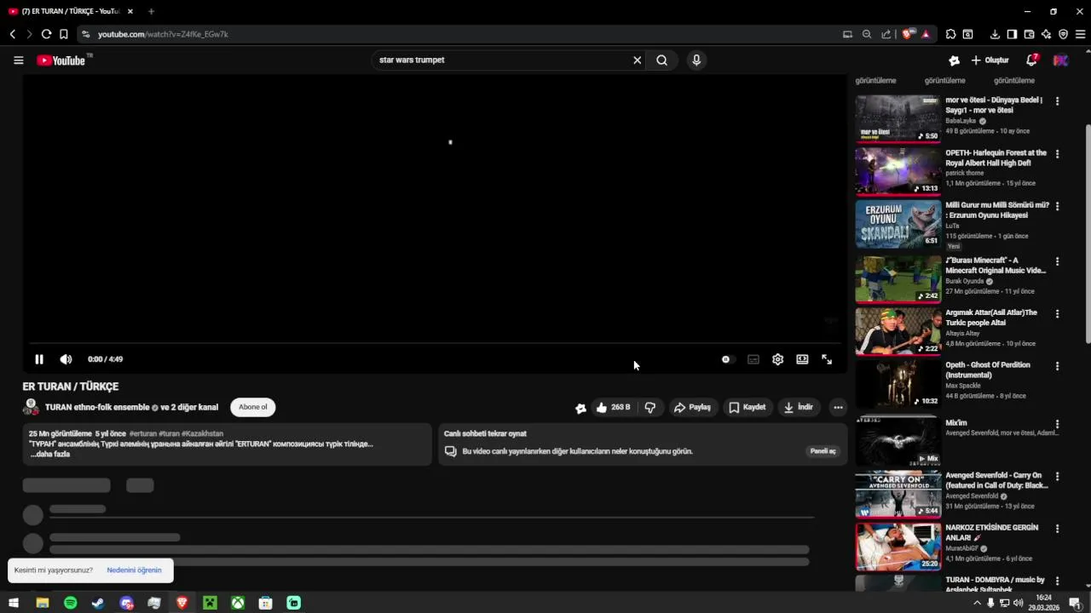Open Avenged Sevenfold Carry On video
1091x613 pixels.
click(898, 494)
